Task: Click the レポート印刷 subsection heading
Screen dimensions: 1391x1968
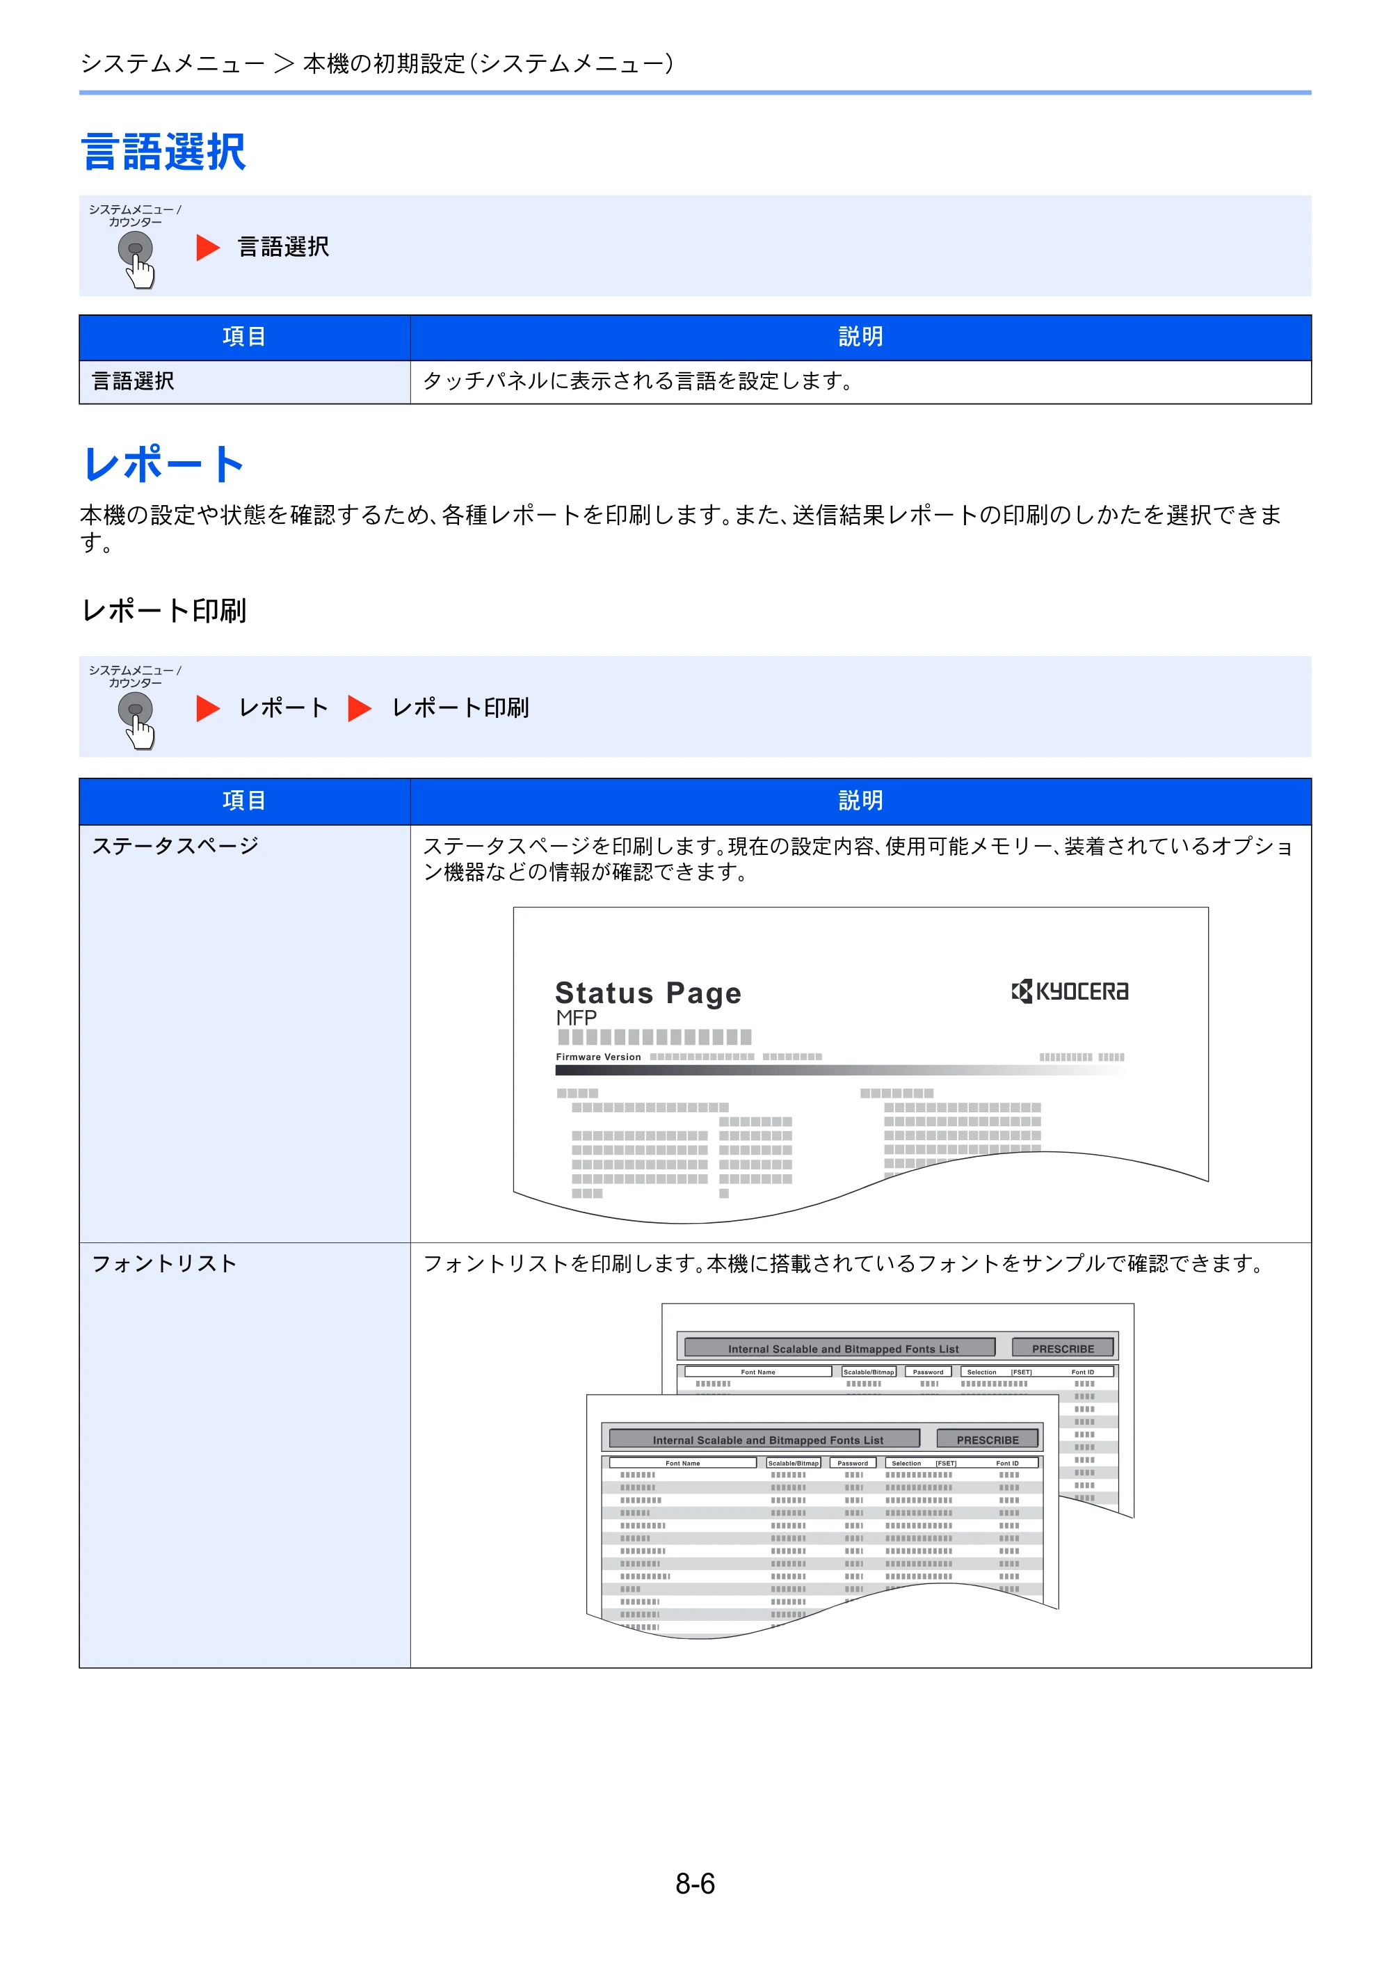Action: 163,610
